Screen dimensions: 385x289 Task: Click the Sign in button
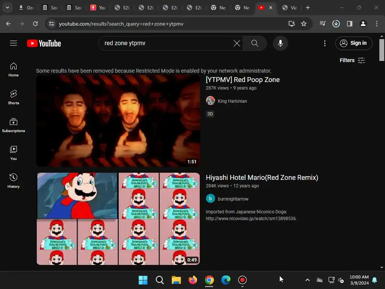click(x=353, y=43)
